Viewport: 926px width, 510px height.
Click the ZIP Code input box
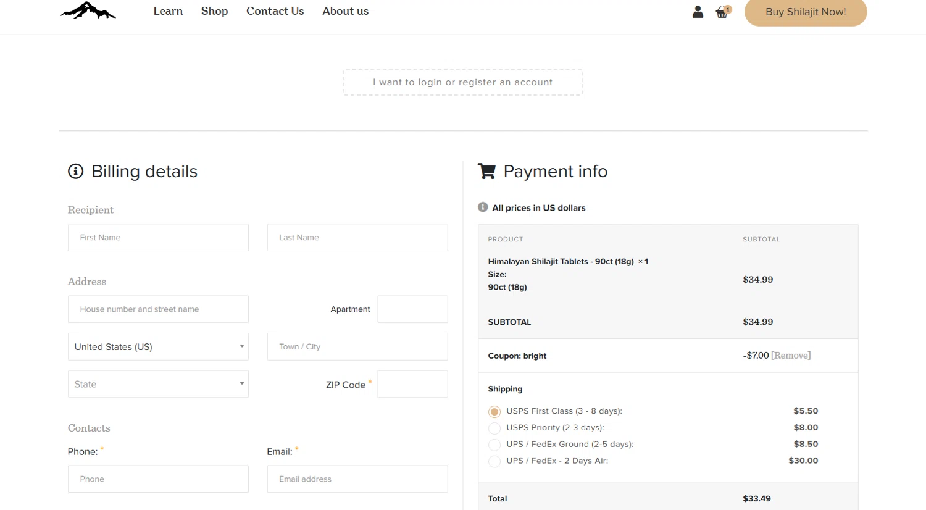tap(412, 384)
